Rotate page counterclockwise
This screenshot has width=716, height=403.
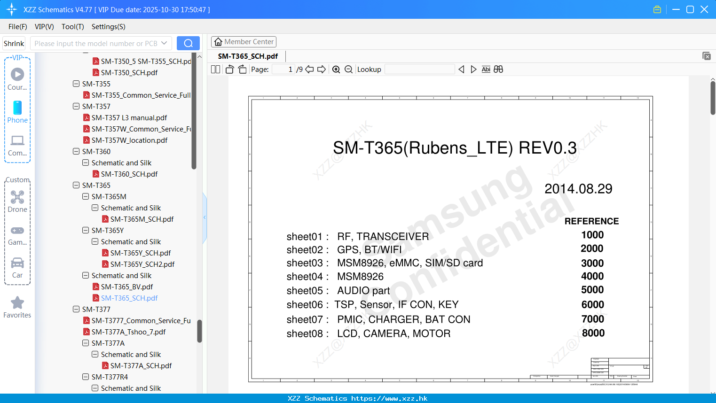point(229,69)
